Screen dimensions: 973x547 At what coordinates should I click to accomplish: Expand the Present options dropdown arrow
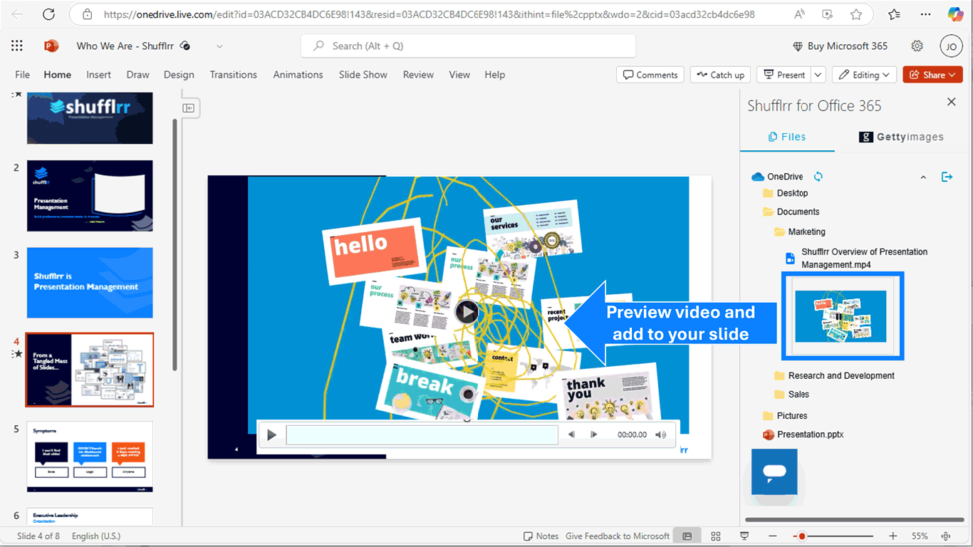pos(818,75)
